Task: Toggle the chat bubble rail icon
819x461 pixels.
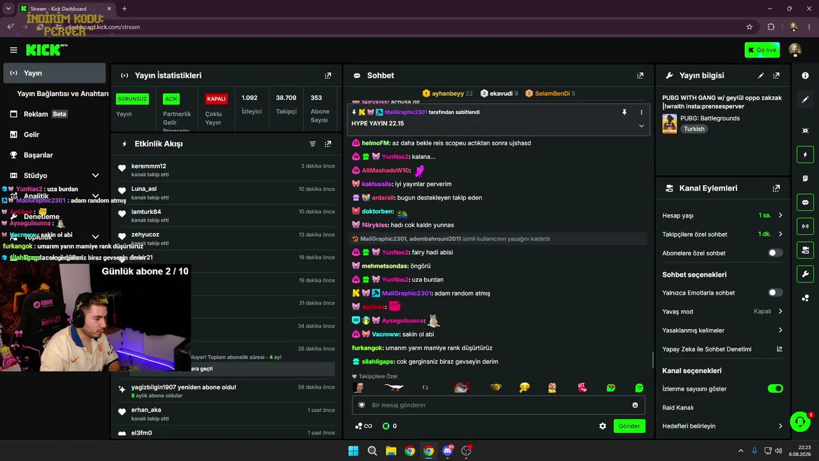Action: (x=805, y=202)
